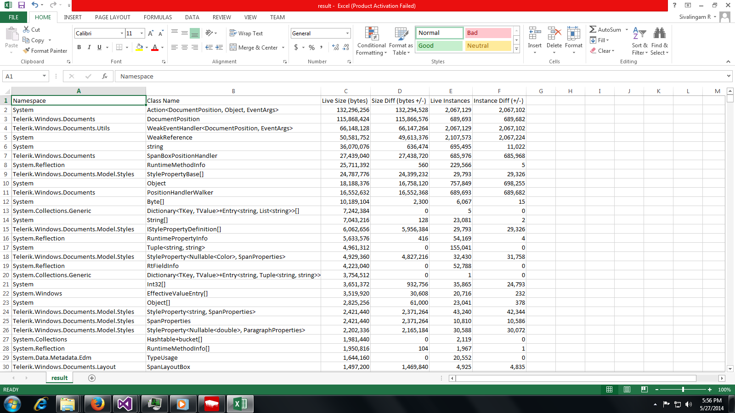735x413 pixels.
Task: Toggle Italic formatting
Action: 89,47
